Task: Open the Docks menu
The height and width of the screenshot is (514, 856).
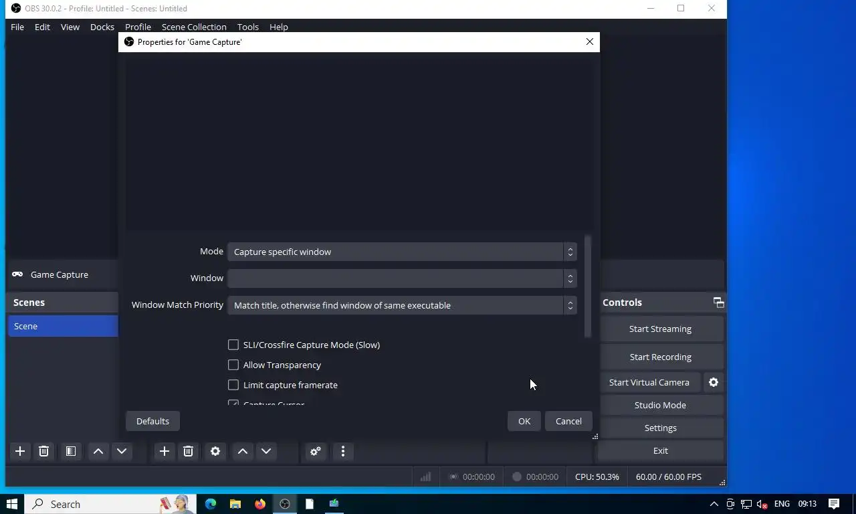Action: click(102, 27)
